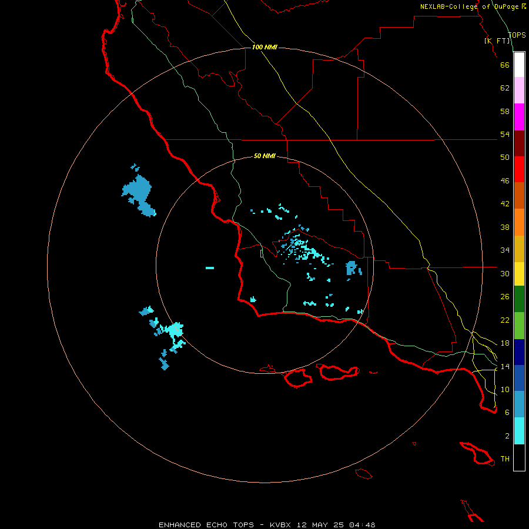Click the ENHANCED ECHO TOPS product title
Image resolution: width=529 pixels, height=529 pixels.
pos(206,525)
